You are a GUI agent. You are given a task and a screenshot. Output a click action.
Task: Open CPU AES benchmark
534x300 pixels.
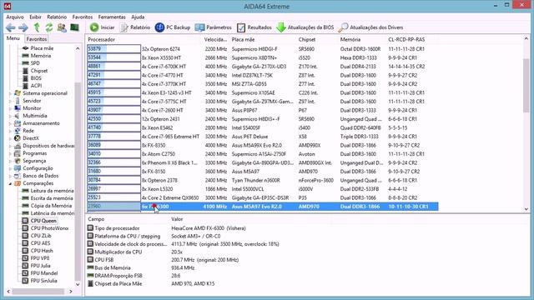40,243
